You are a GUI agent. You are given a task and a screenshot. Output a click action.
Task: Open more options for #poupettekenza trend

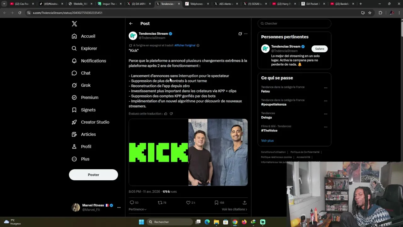tap(326, 101)
